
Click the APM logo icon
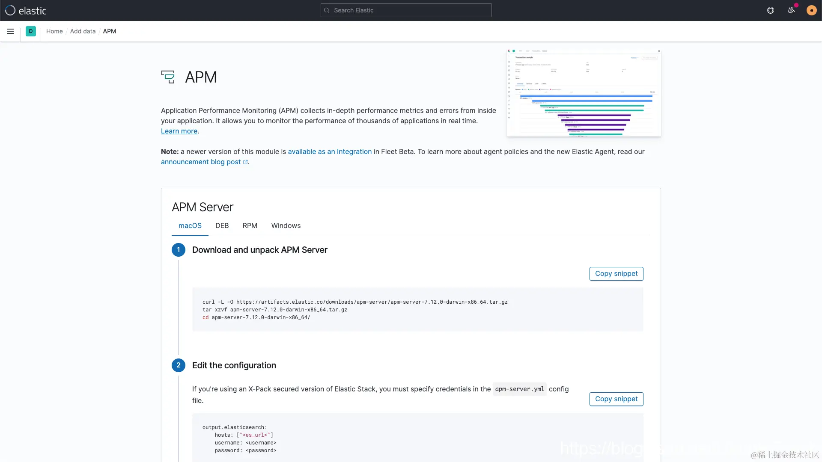(168, 77)
